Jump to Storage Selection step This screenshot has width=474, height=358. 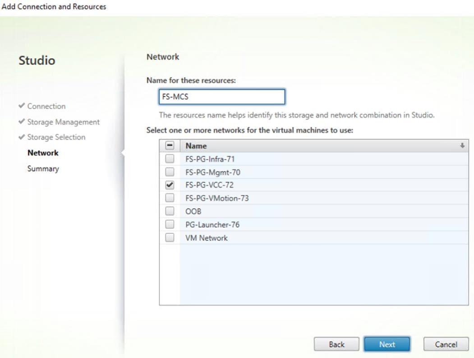pyautogui.click(x=56, y=137)
